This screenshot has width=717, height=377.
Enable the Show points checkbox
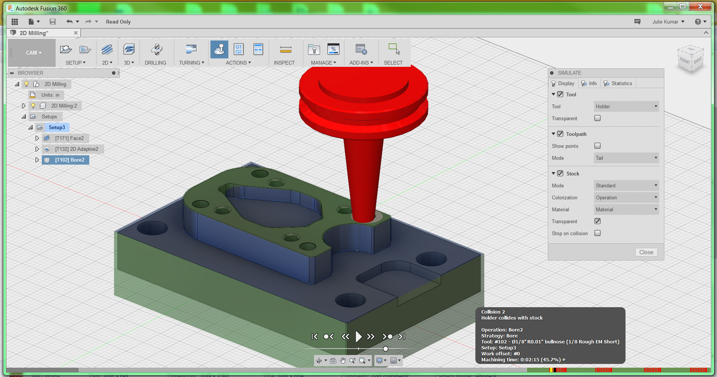[x=597, y=146]
